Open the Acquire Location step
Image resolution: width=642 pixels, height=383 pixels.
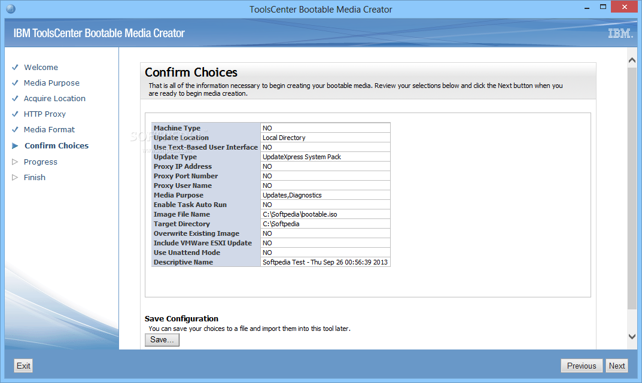pos(54,98)
